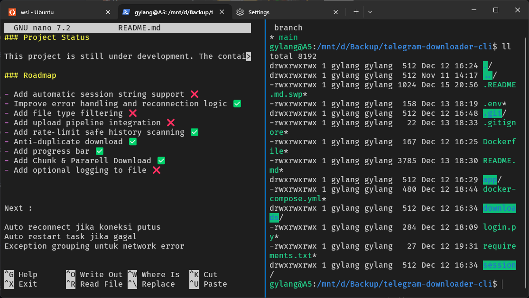The image size is (529, 298).
Task: Click red cross after session string support
Action: pyautogui.click(x=194, y=94)
